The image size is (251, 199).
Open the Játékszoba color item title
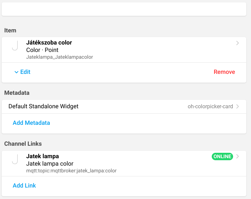[49, 43]
